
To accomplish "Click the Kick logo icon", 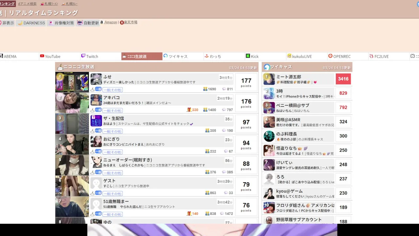I will [x=248, y=56].
